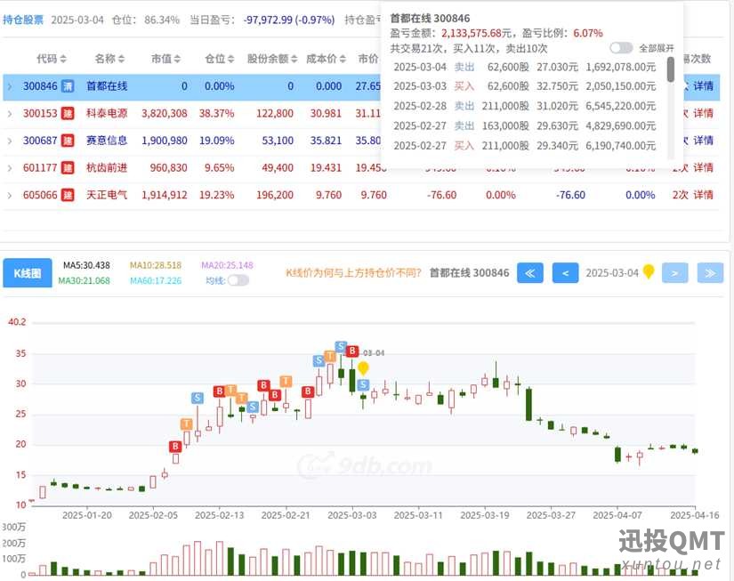Open 详情 for 科泰电源 row
This screenshot has width=734, height=581.
click(703, 113)
